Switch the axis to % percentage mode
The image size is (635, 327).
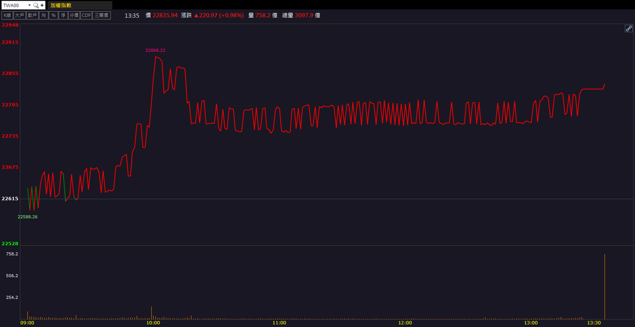coord(54,15)
